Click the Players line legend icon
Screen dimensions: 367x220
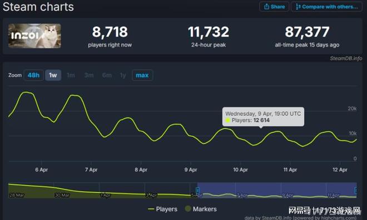pyautogui.click(x=151, y=209)
